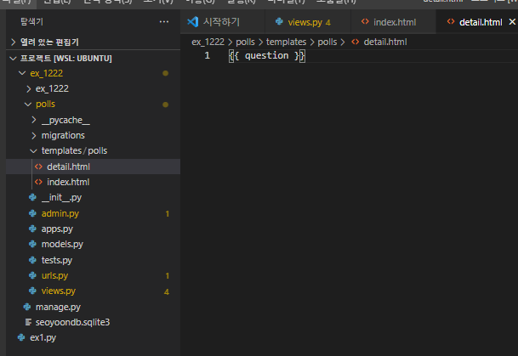Click Python icon next to manage.py

pos(27,307)
